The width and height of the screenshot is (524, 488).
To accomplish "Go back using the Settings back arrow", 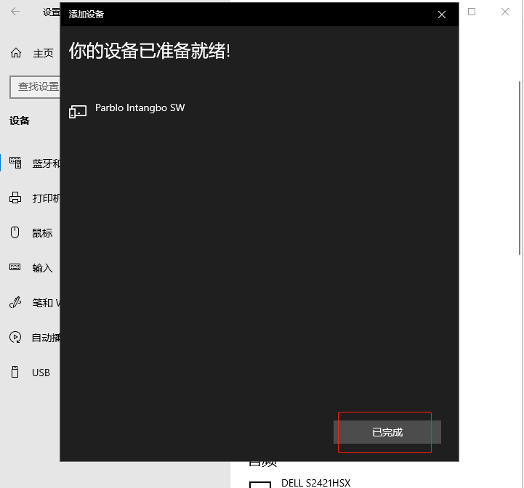I will tap(15, 12).
